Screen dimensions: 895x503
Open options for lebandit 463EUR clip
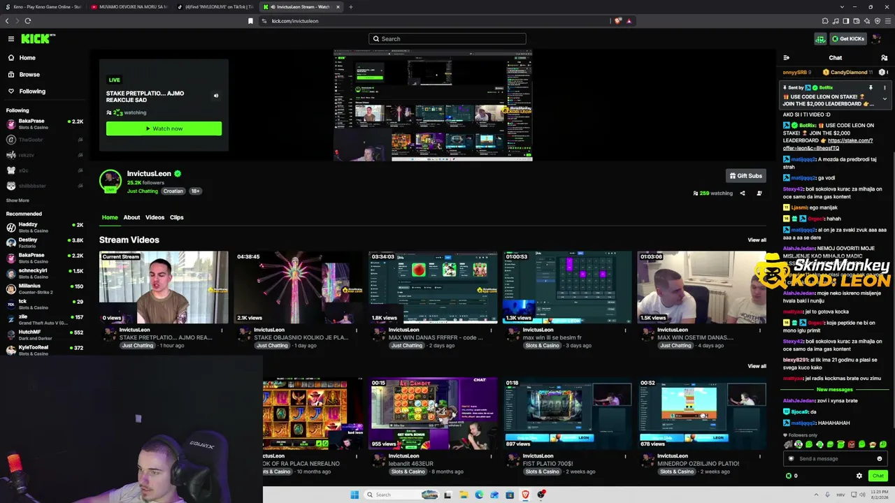(x=492, y=456)
